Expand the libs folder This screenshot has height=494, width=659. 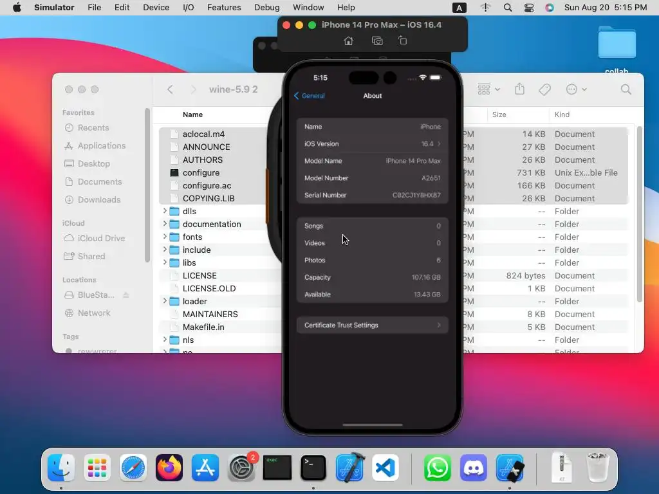(x=165, y=262)
